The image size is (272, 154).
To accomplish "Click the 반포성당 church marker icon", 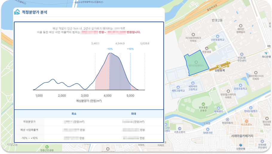I will [x=207, y=48].
